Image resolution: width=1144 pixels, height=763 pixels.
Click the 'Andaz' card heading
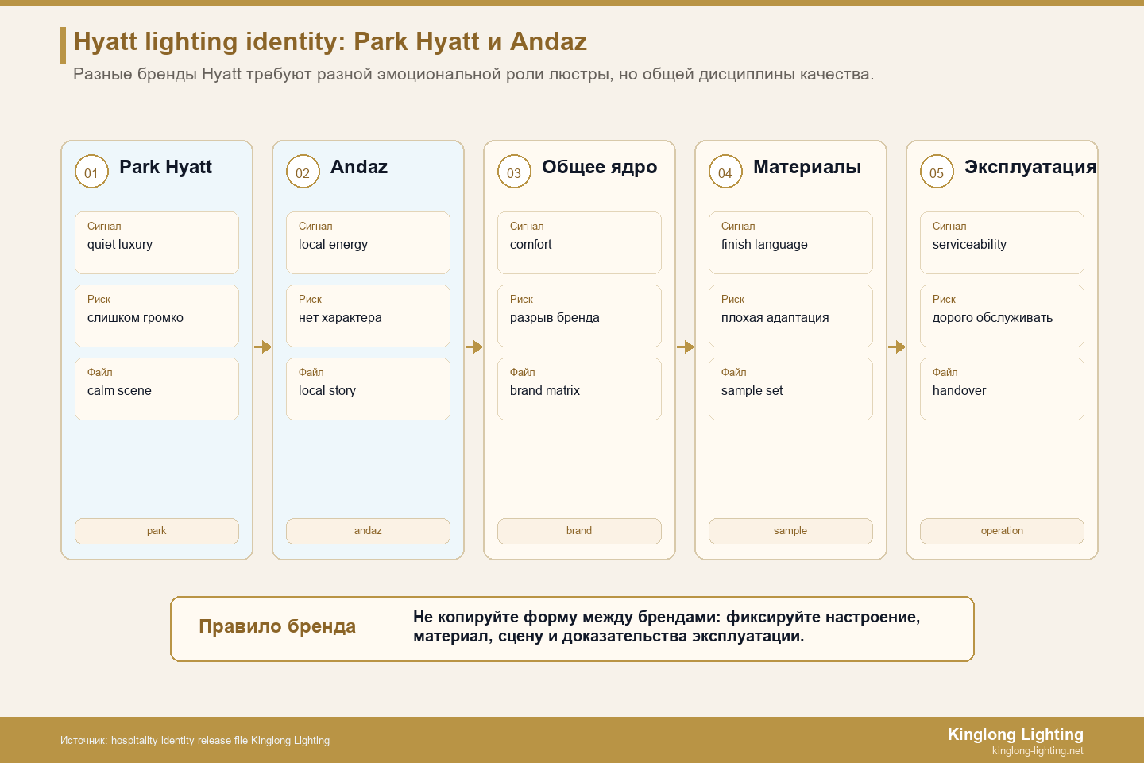(359, 167)
